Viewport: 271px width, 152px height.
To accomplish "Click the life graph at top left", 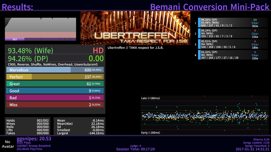I will pos(40,28).
